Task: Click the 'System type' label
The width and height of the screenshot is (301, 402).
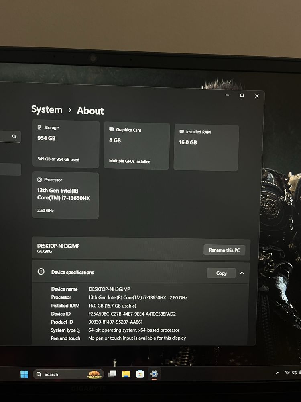Action: tap(63, 330)
